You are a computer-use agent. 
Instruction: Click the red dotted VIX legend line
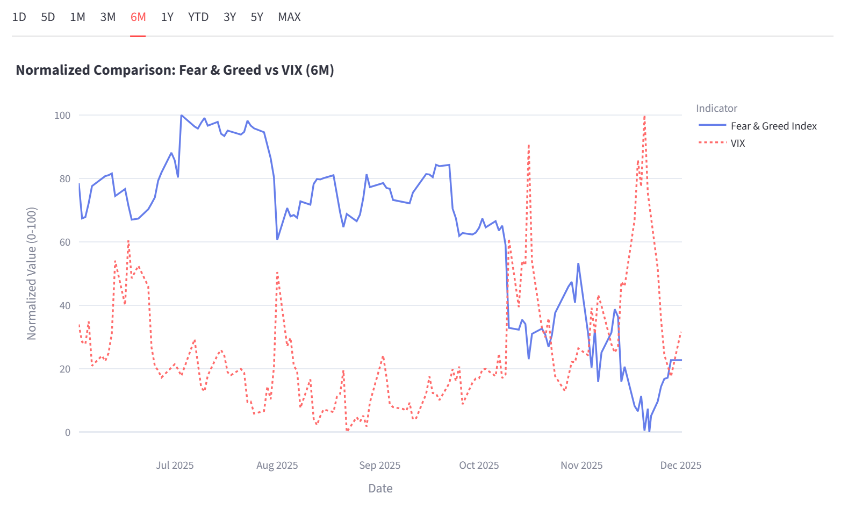pyautogui.click(x=712, y=143)
